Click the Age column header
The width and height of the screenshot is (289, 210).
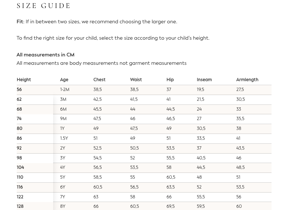tap(64, 80)
